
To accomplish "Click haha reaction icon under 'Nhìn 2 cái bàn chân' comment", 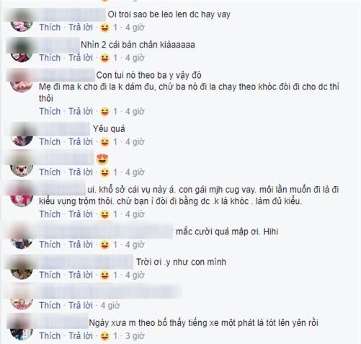I will tap(104, 58).
